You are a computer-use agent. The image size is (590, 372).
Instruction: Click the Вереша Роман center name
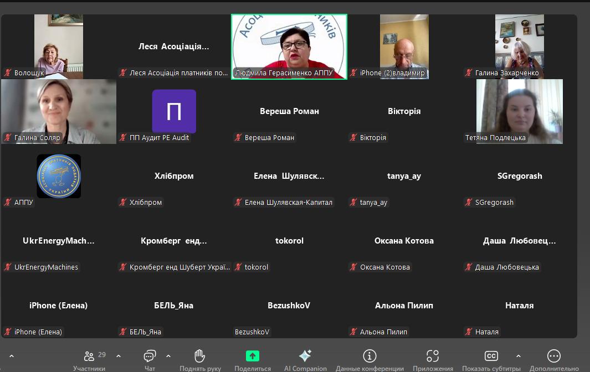click(289, 111)
